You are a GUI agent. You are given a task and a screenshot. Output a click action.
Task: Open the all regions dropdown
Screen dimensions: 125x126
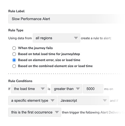(x=56, y=38)
